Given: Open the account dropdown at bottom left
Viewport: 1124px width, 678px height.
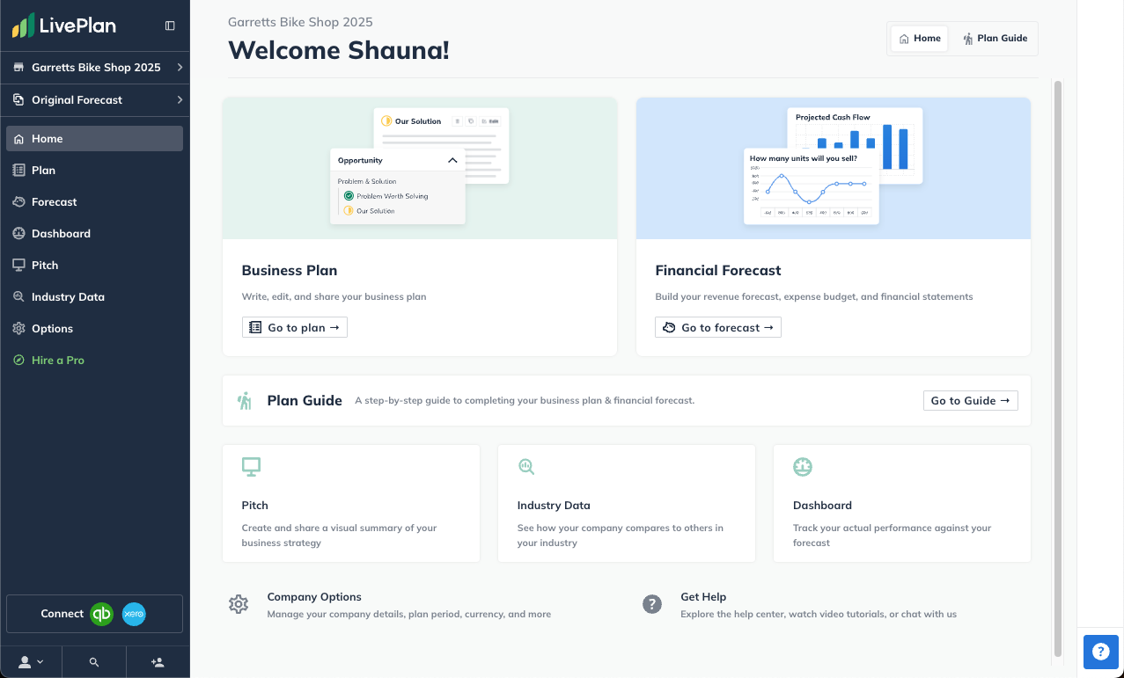Looking at the screenshot, I should click(31, 660).
